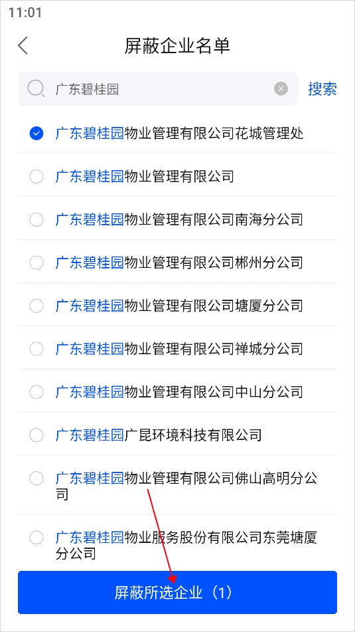The width and height of the screenshot is (355, 632).
Task: Tap the 广昆环境科技有限公司 company name text
Action: pos(159,435)
